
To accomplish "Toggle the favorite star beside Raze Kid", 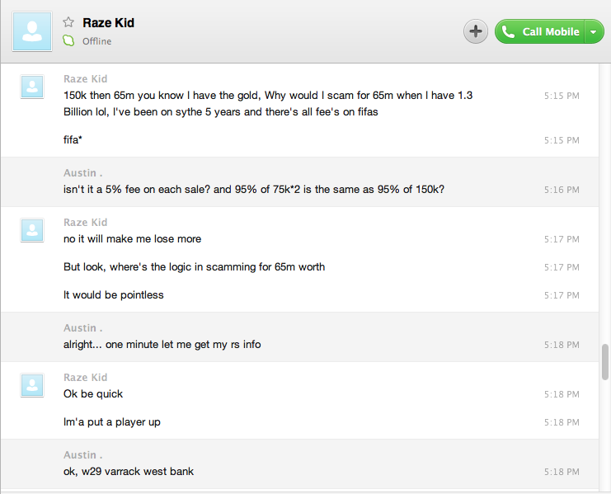I will (x=68, y=23).
